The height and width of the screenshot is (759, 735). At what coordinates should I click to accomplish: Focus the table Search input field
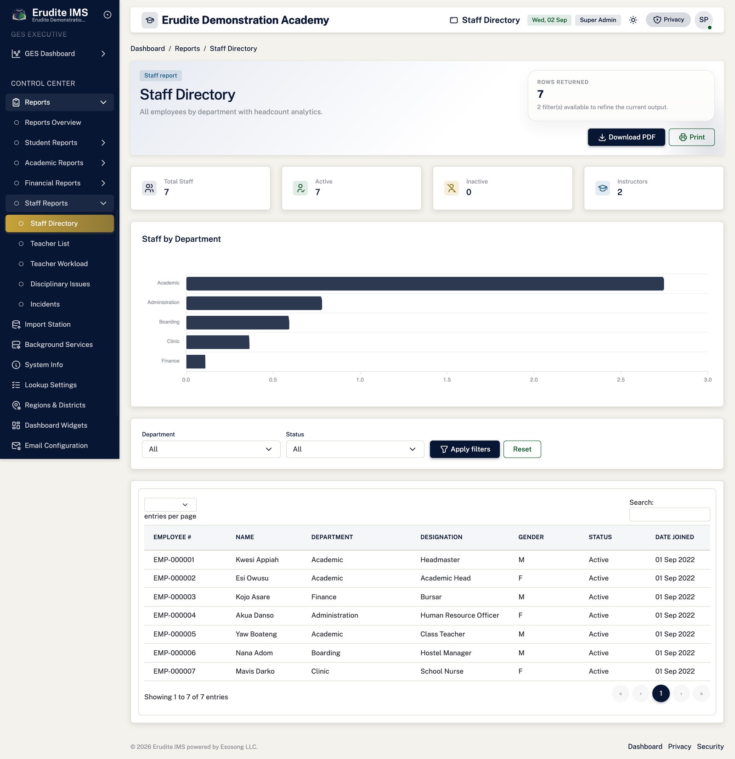pyautogui.click(x=670, y=514)
